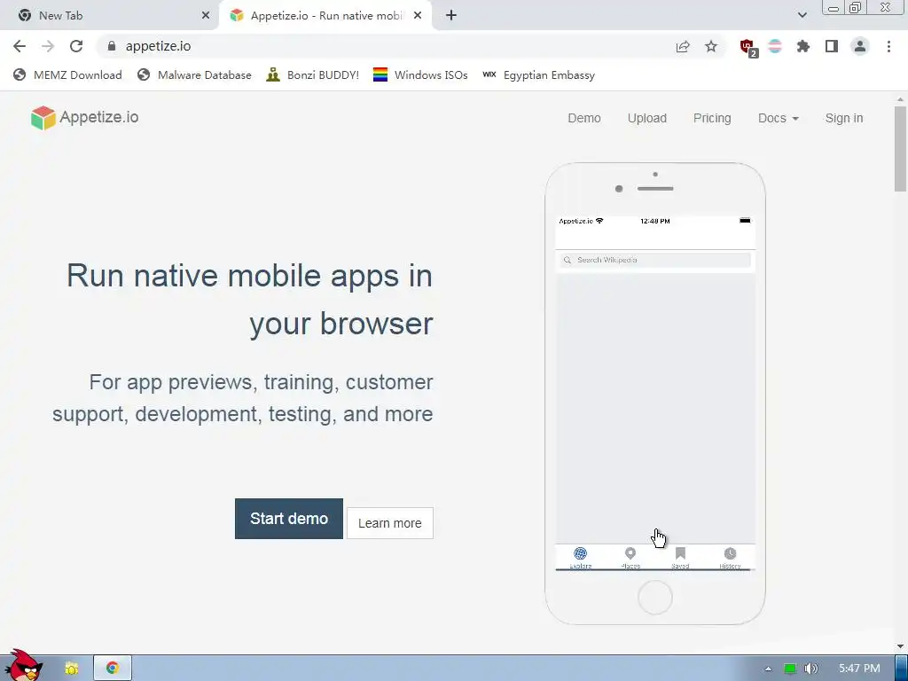
Task: Click Search Wikipedia field in phone
Action: (x=655, y=260)
